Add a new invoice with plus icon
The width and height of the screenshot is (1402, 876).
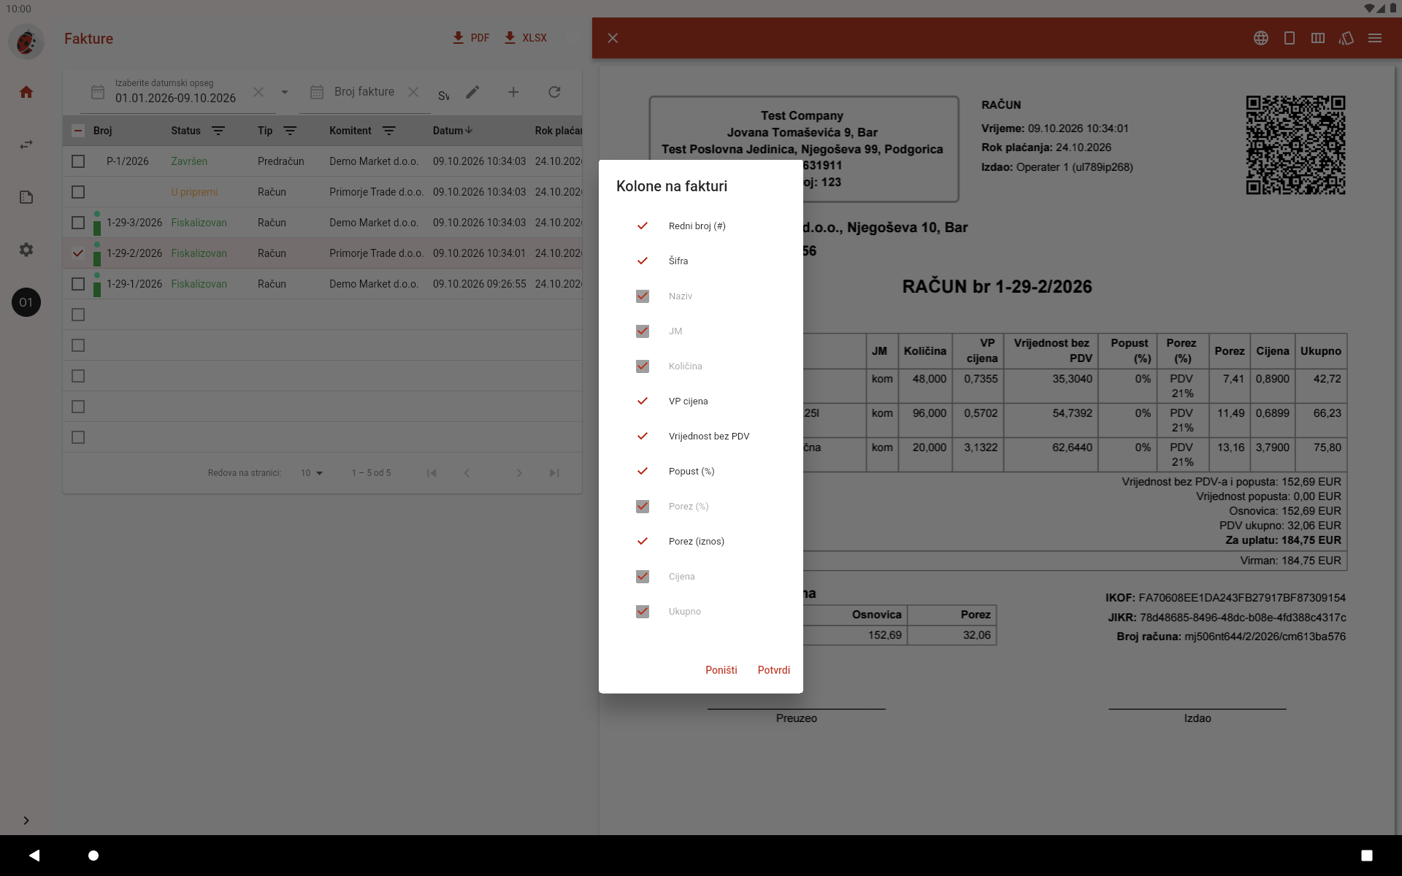click(x=513, y=92)
